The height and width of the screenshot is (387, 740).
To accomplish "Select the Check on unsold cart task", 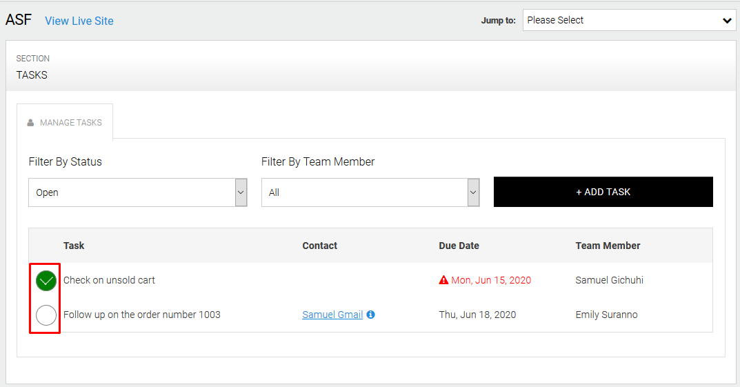I will [109, 280].
